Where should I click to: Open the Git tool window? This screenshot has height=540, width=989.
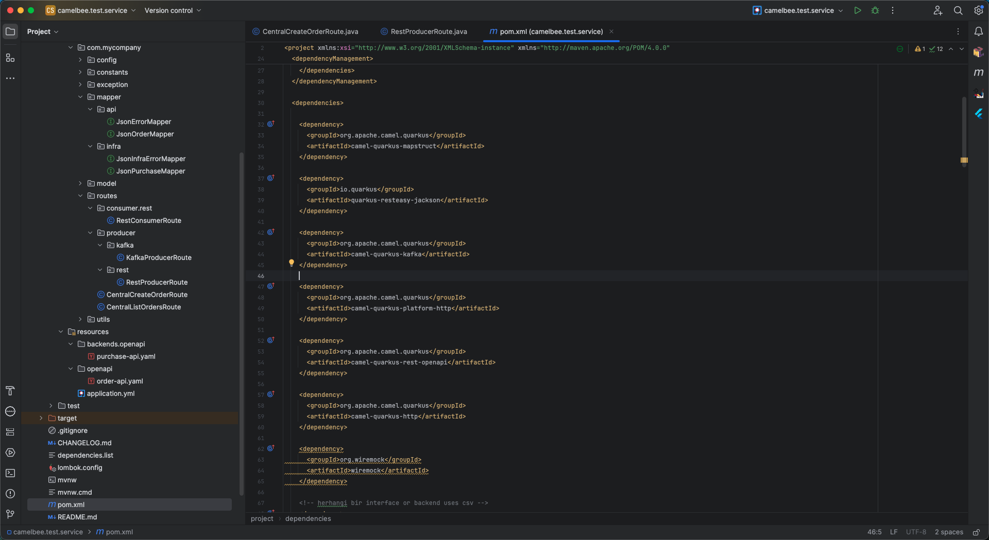[x=10, y=514]
